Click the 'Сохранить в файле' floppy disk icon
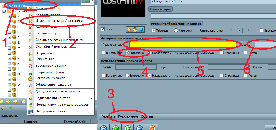The image size is (276, 130). point(31,72)
